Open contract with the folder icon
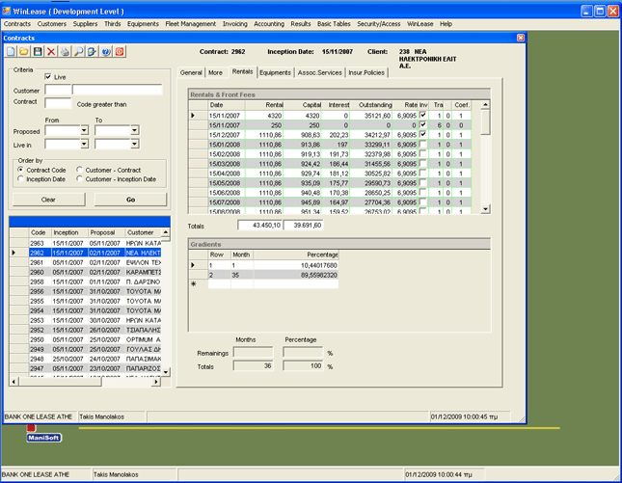 pyautogui.click(x=24, y=51)
